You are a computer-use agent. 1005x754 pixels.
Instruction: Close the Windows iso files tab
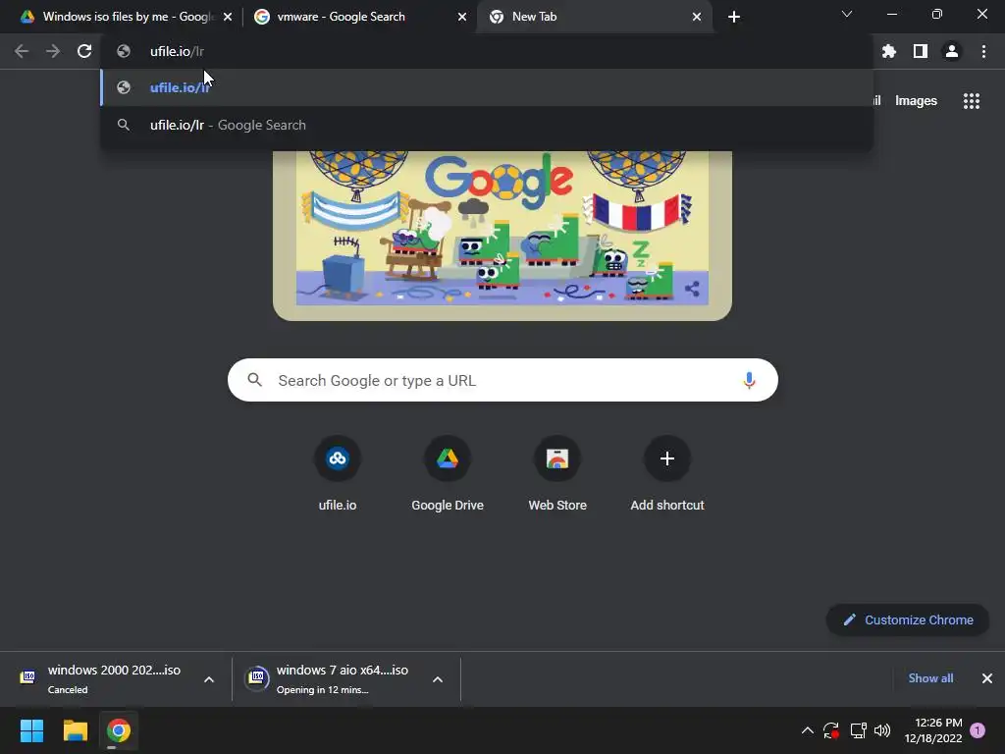(x=228, y=17)
